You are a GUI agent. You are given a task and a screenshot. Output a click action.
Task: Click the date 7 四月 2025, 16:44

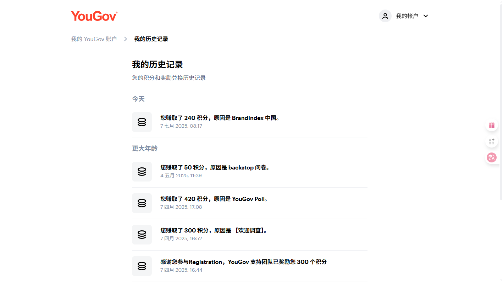(181, 270)
